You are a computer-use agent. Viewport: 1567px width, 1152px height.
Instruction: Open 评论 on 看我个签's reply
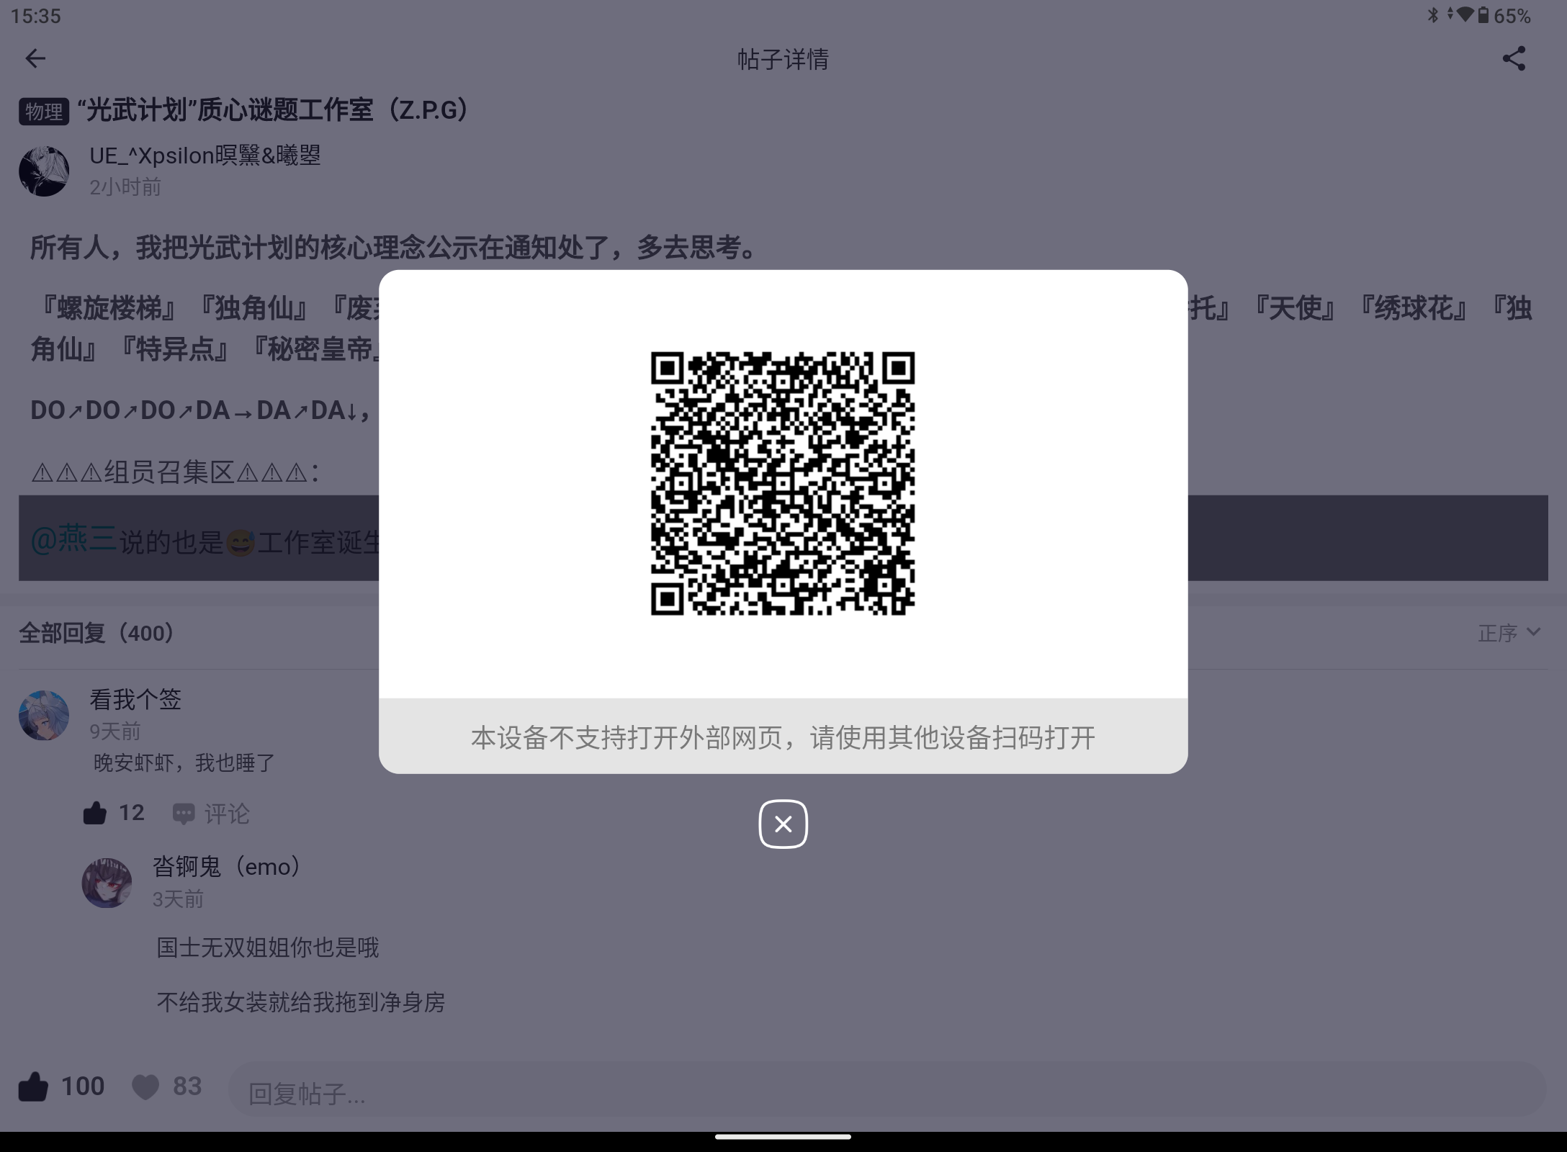coord(211,814)
